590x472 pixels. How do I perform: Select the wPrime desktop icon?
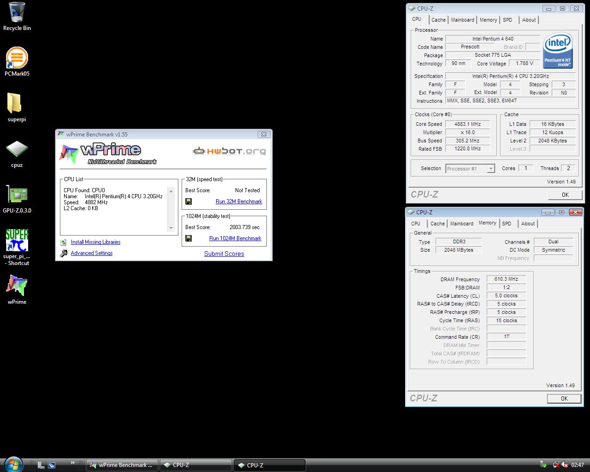[x=17, y=290]
